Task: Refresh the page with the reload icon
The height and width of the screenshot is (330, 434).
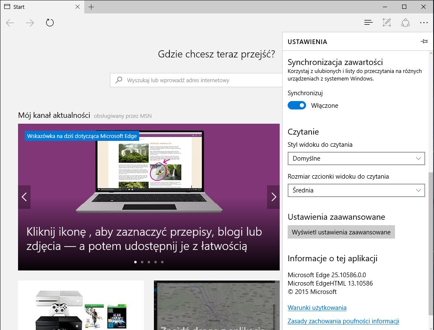Action: 50,22
